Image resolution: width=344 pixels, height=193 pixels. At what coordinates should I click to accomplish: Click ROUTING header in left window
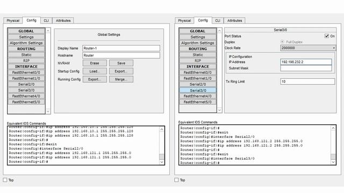click(26, 49)
